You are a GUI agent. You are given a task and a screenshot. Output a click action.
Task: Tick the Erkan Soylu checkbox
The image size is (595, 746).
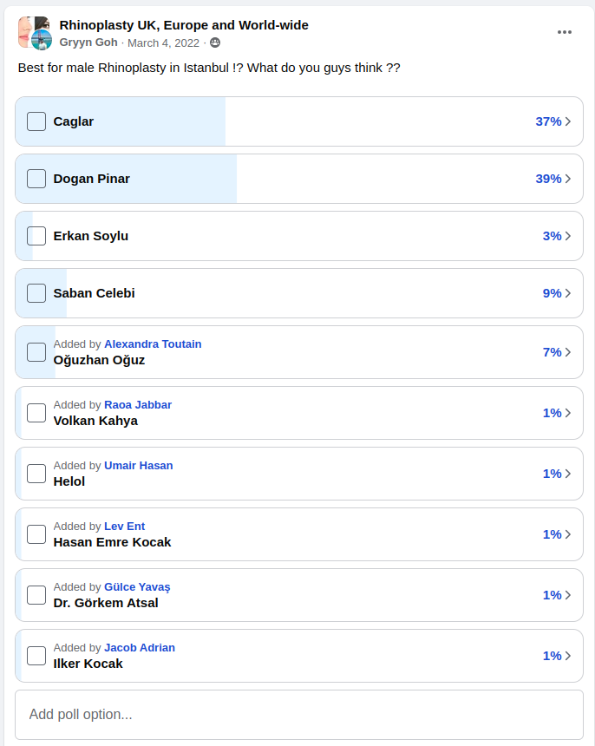36,236
